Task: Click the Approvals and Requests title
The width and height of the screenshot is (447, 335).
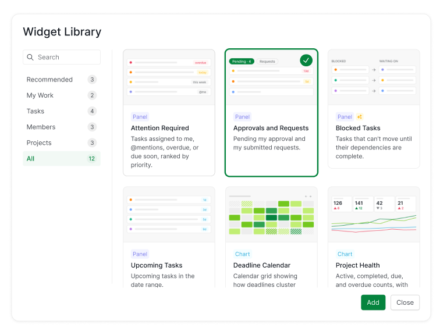Action: [x=271, y=128]
